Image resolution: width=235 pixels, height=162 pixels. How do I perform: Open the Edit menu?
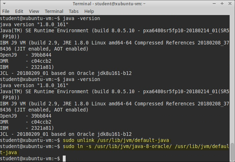[x=19, y=11]
